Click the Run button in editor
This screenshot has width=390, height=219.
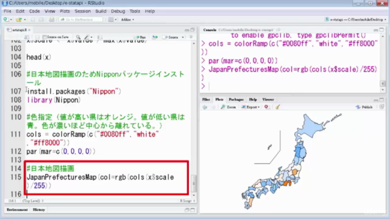pos(140,37)
